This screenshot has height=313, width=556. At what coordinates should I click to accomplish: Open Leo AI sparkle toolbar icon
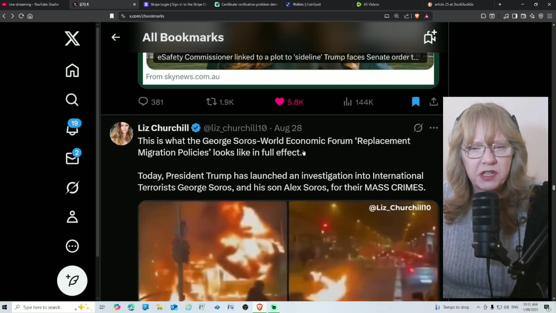click(532, 16)
